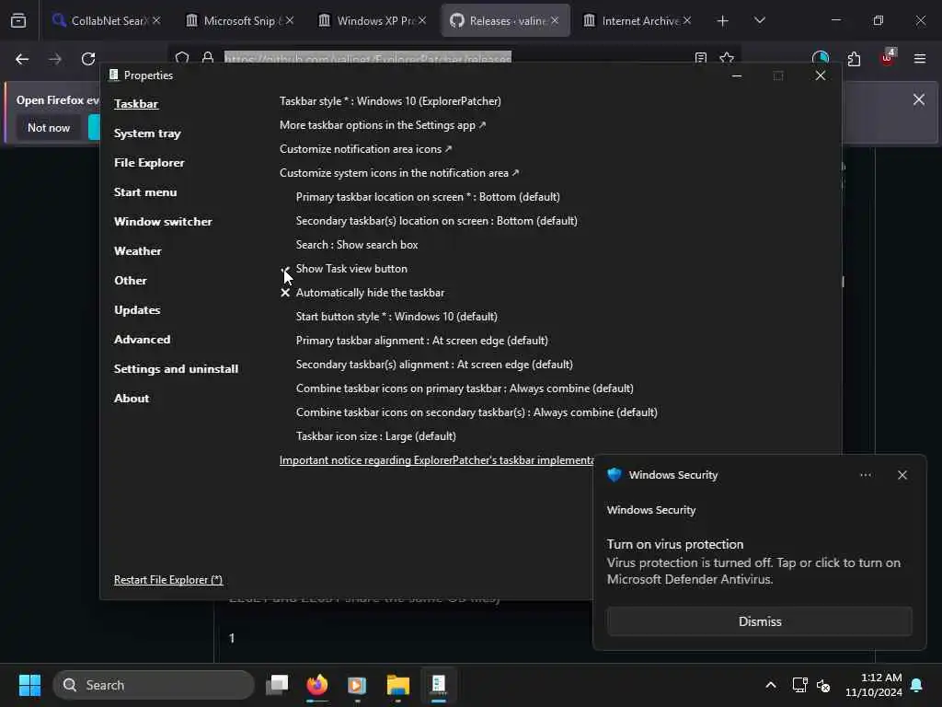Open System tray section
This screenshot has width=942, height=707.
[x=147, y=133]
